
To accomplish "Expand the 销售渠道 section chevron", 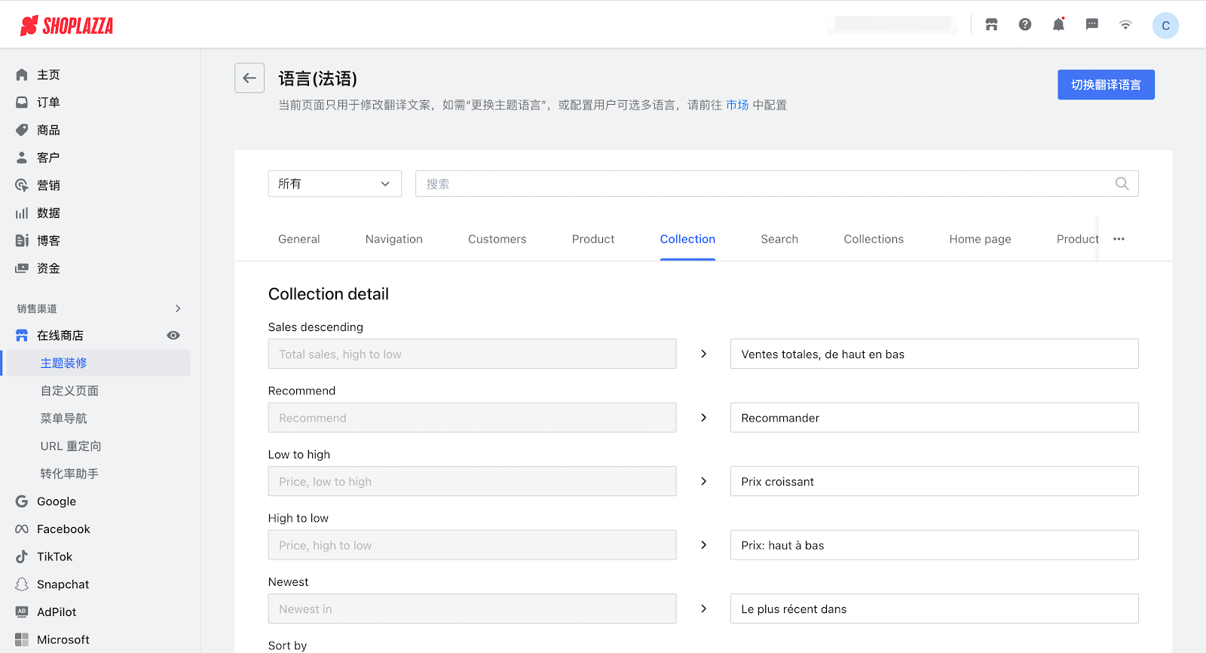I will [178, 308].
